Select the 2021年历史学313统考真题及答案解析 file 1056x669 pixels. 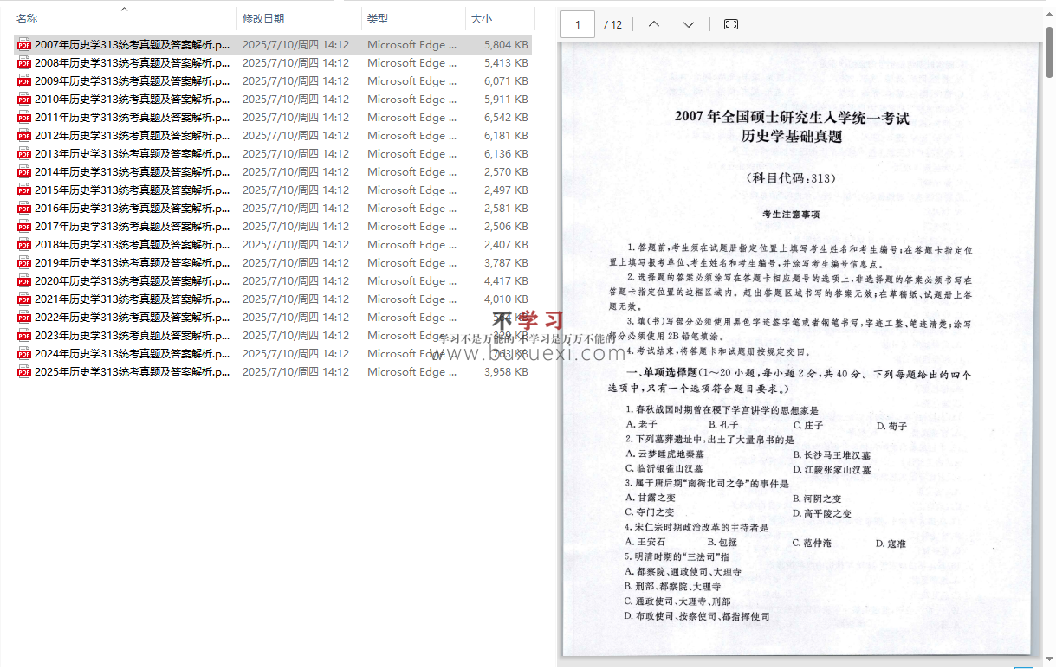coord(132,299)
